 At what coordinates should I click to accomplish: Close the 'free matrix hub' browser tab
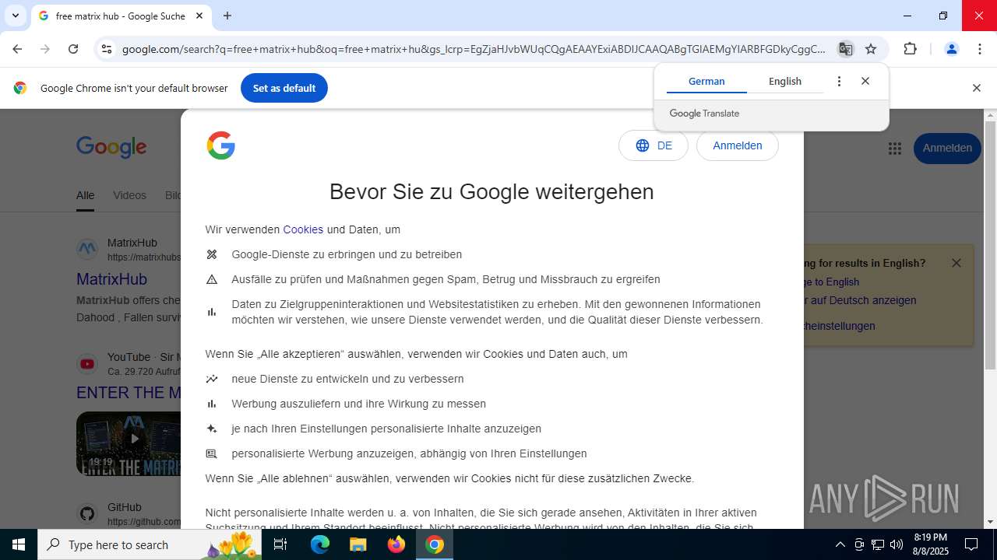point(199,16)
